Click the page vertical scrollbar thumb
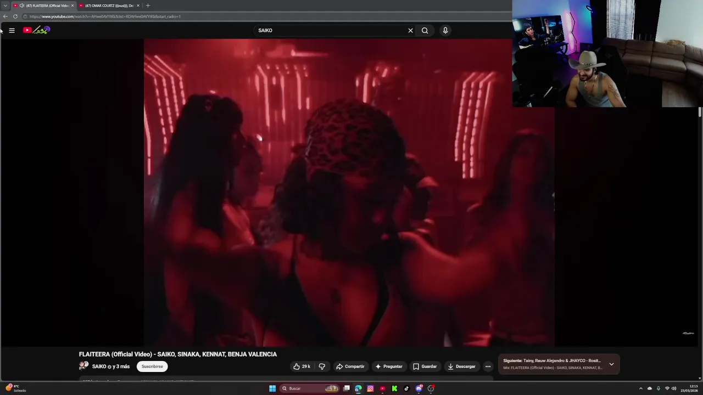The image size is (703, 395). (x=700, y=112)
